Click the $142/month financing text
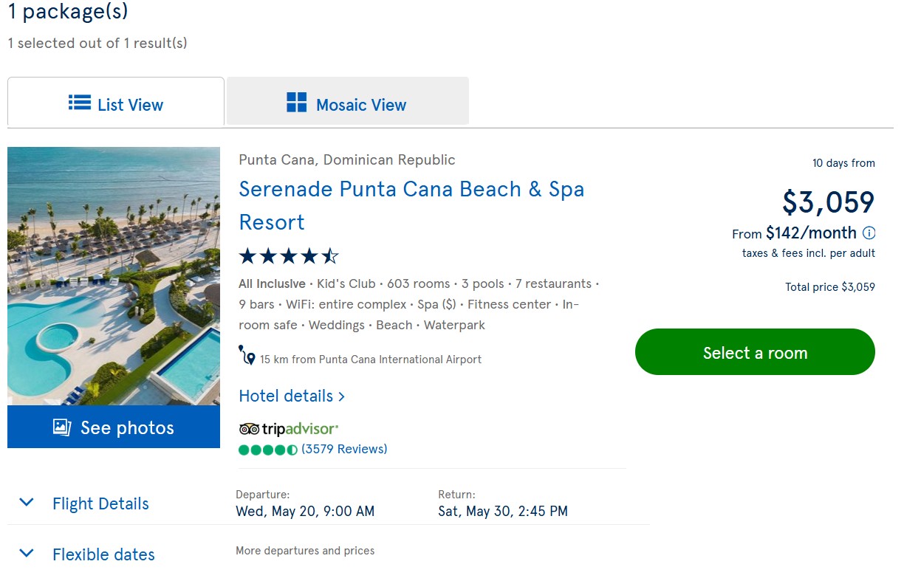The width and height of the screenshot is (921, 581). [811, 233]
